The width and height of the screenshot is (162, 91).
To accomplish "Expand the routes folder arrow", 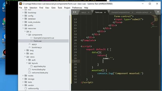I will (x=23, y=76).
